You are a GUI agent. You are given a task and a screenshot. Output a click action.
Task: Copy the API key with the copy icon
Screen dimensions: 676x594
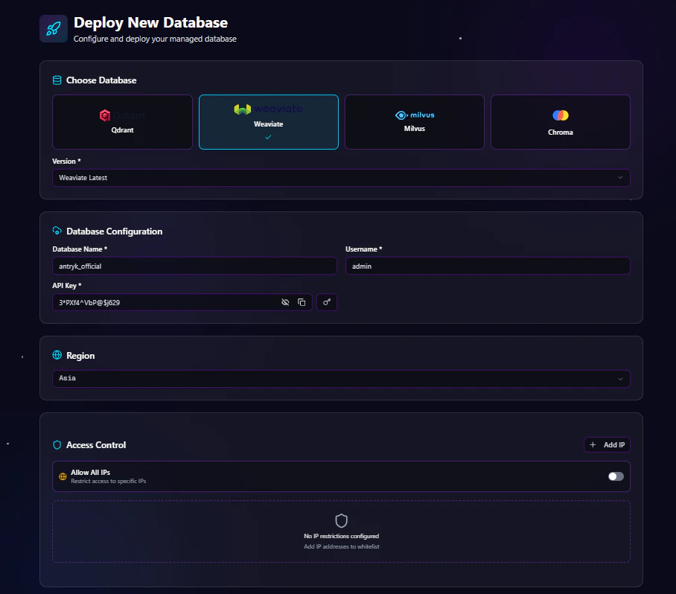point(302,302)
